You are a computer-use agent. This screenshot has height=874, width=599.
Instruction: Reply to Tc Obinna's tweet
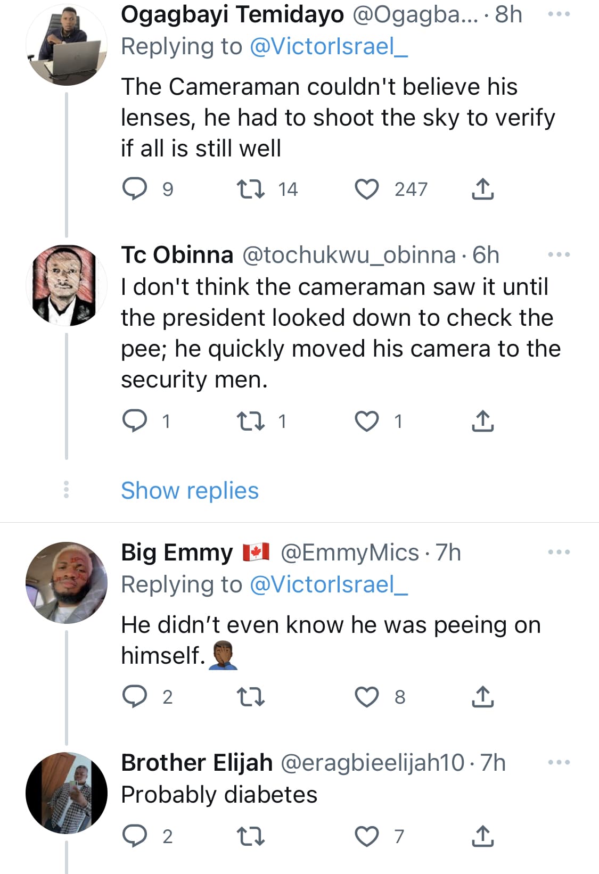coord(135,421)
